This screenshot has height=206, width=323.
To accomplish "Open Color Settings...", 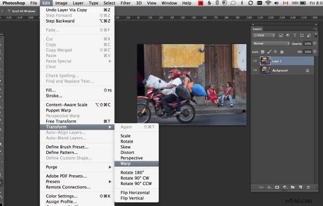I will [x=77, y=196].
